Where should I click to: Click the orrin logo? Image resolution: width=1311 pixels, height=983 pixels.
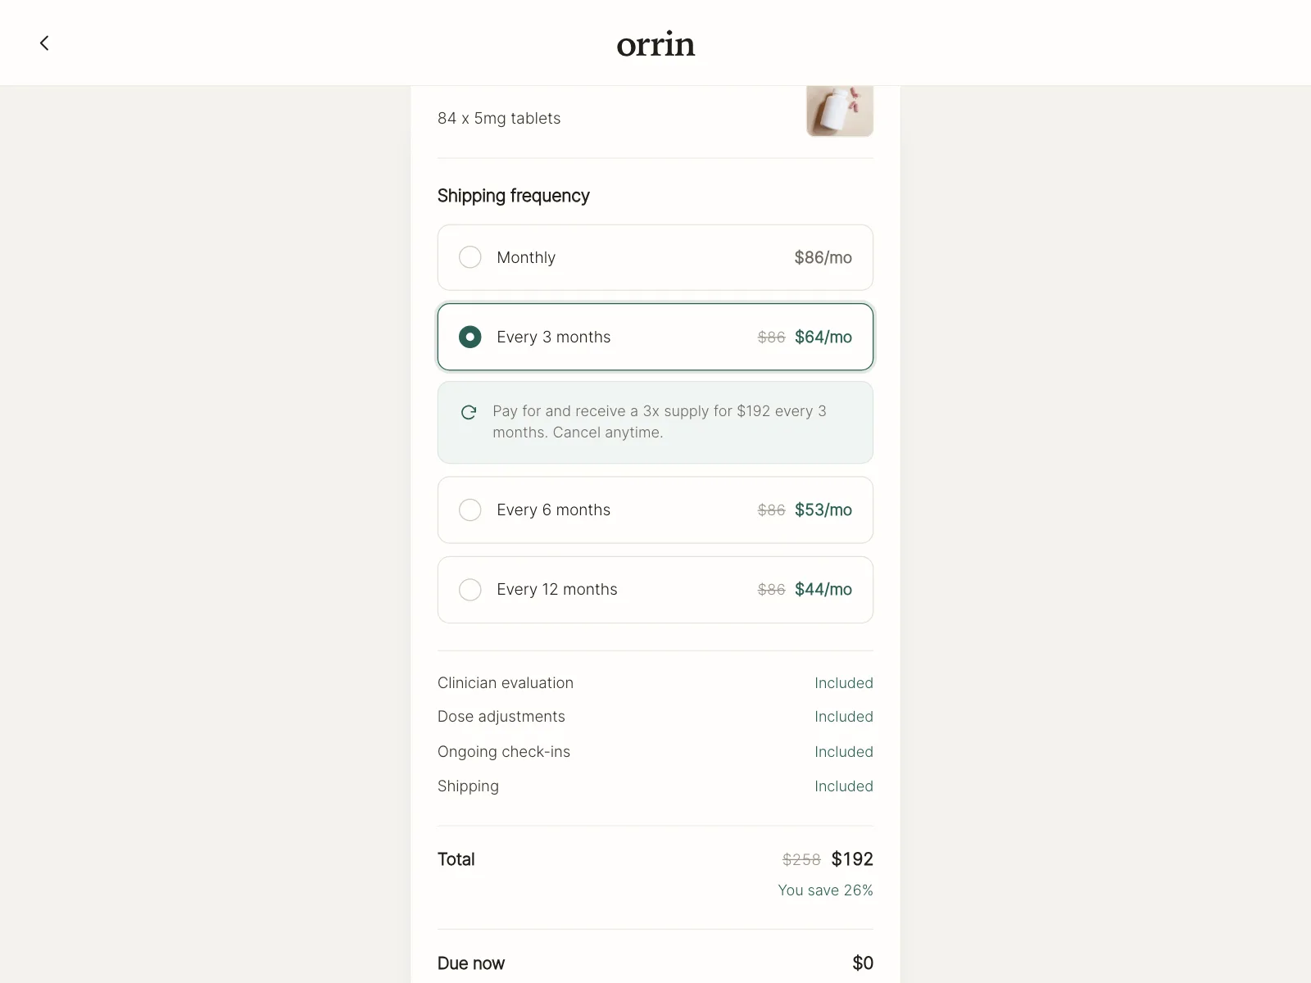coord(655,44)
